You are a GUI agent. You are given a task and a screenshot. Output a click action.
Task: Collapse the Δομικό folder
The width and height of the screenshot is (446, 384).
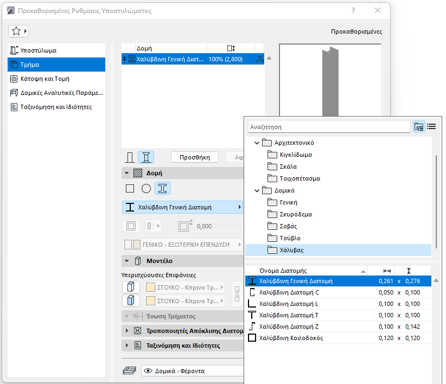257,190
